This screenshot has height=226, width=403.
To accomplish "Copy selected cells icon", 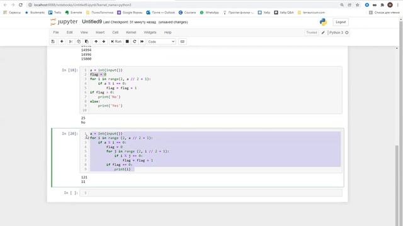I will click(79, 41).
